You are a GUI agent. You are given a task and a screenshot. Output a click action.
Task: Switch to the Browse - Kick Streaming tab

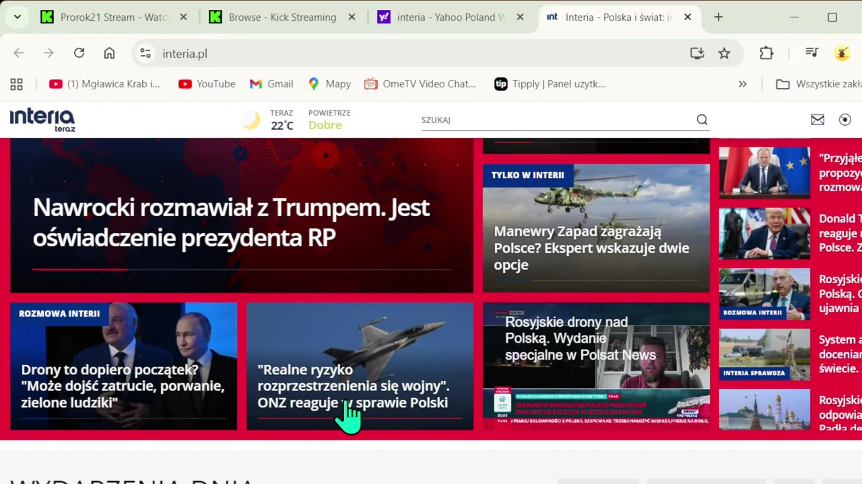point(282,17)
